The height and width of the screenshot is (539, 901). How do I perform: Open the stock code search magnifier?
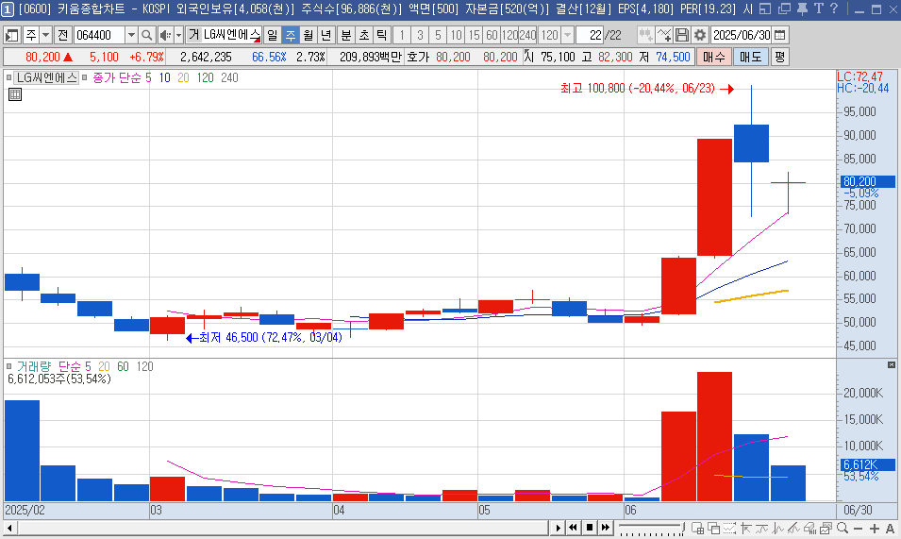pos(146,35)
